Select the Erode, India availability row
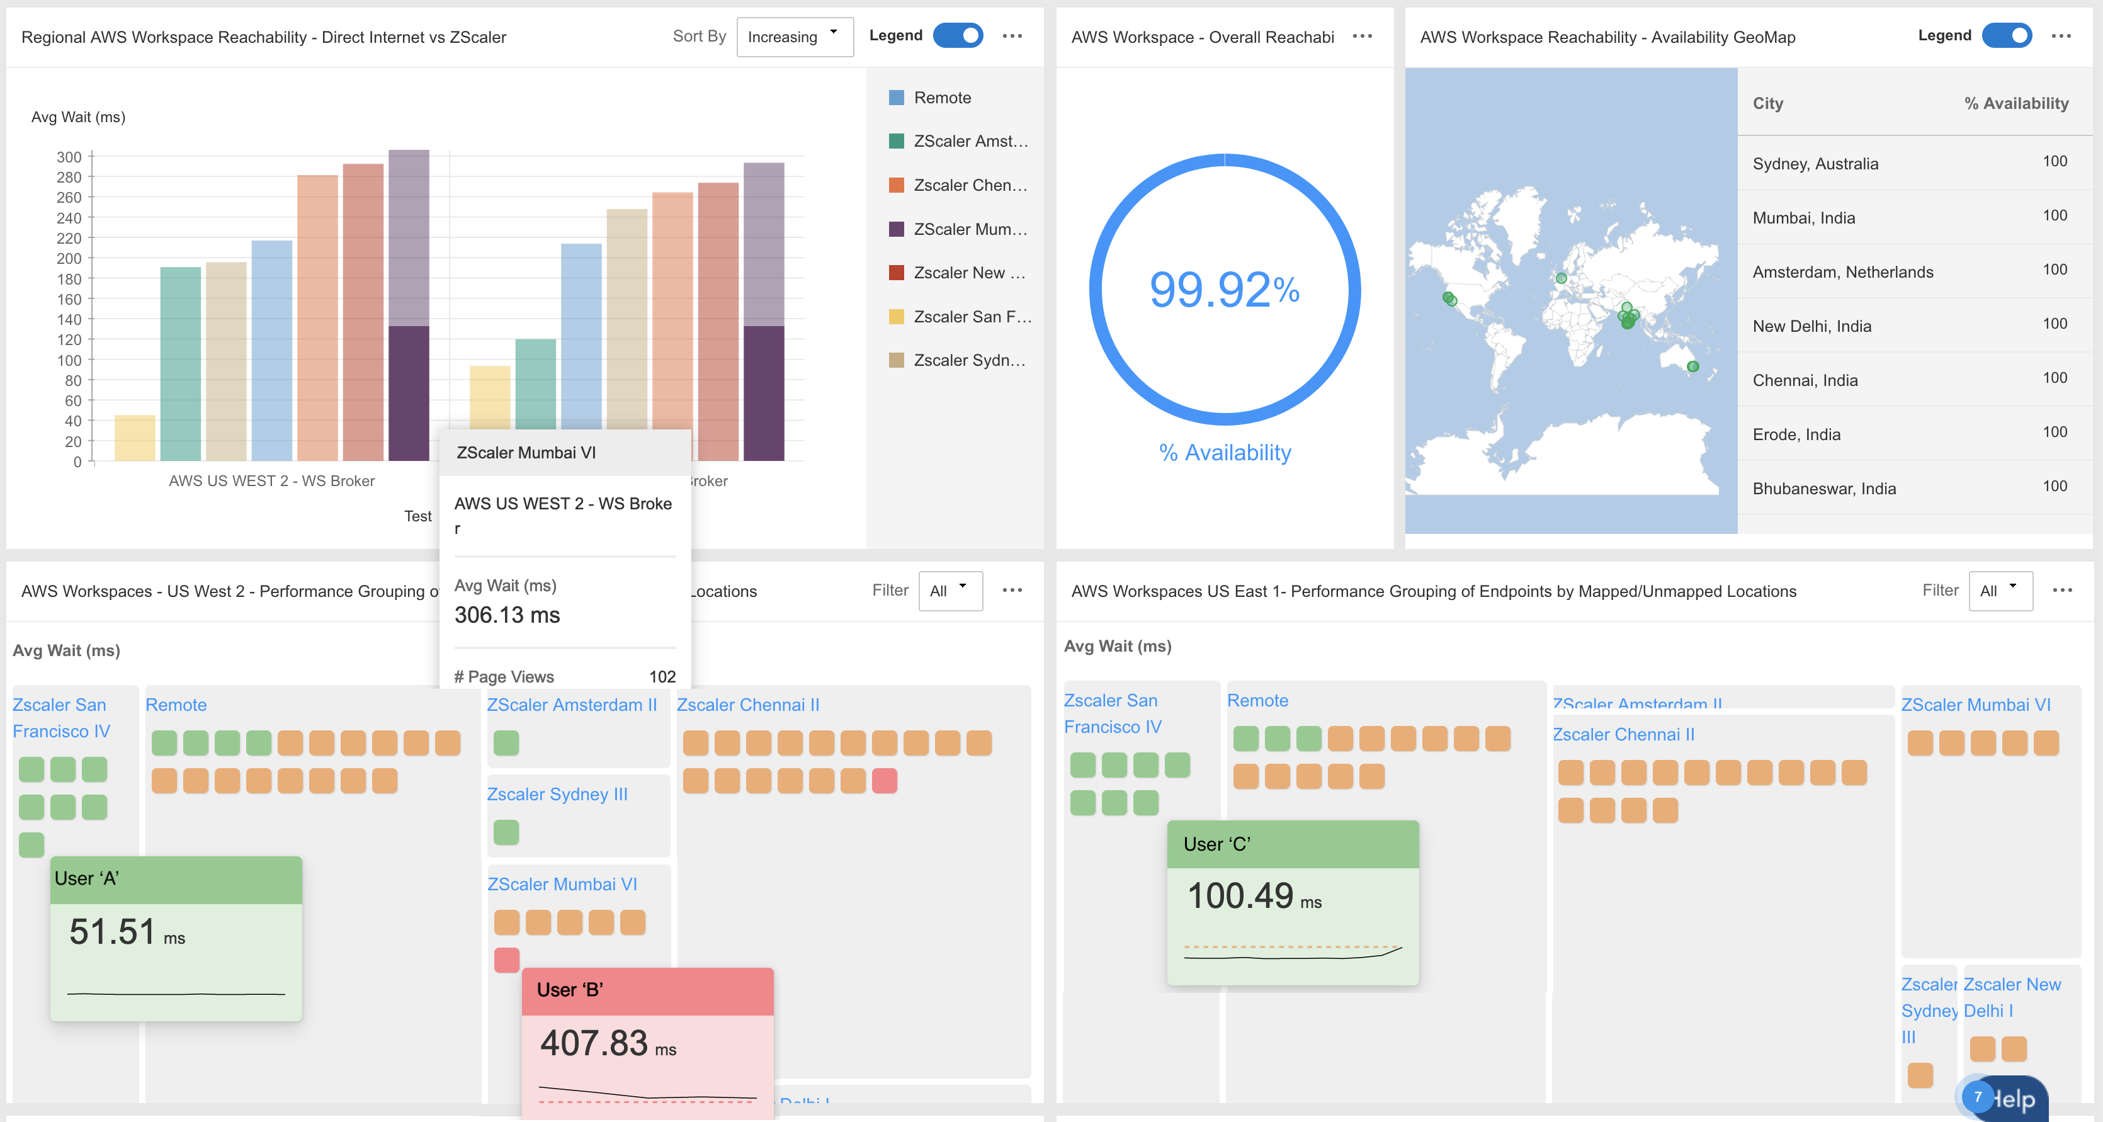 tap(1914, 434)
